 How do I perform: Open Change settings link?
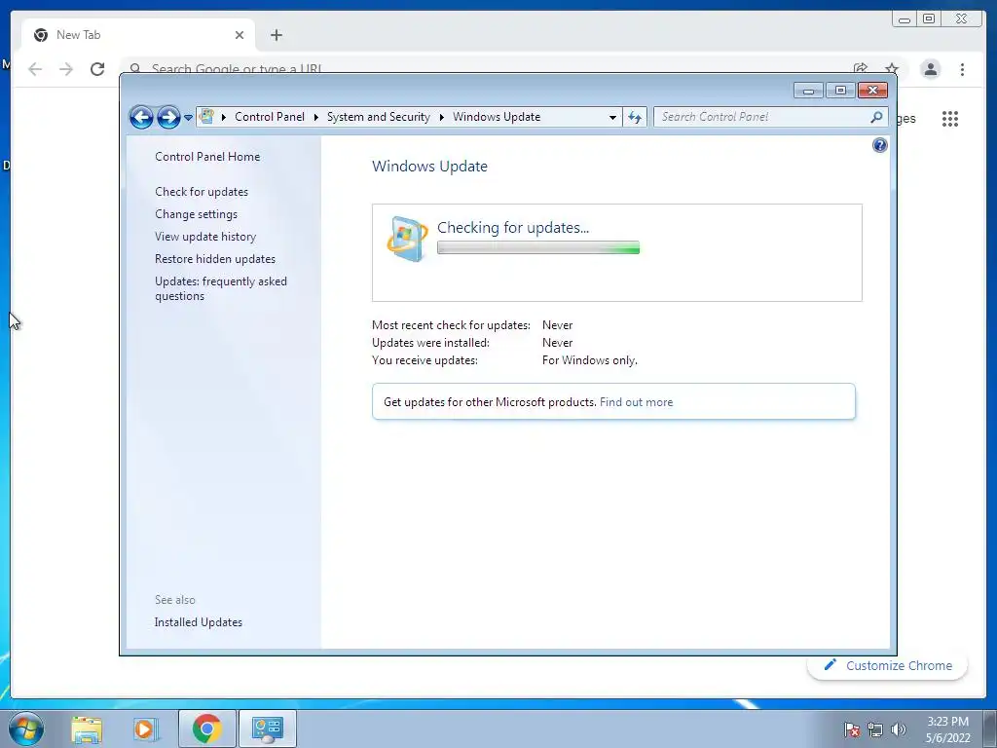click(196, 214)
